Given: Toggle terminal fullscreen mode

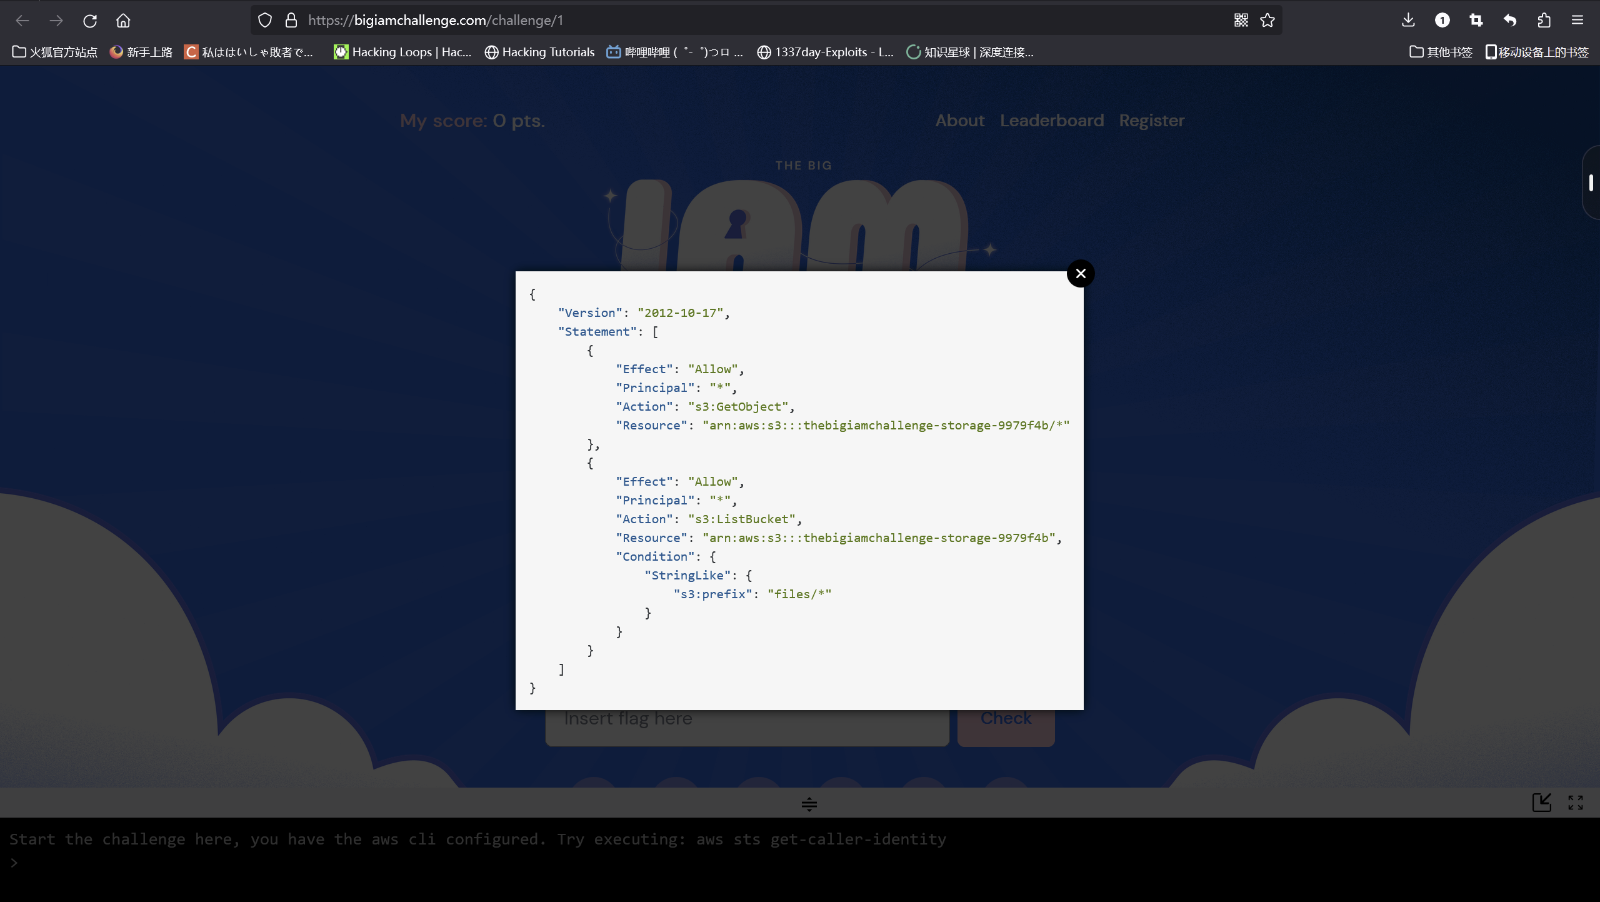Looking at the screenshot, I should tap(1576, 802).
